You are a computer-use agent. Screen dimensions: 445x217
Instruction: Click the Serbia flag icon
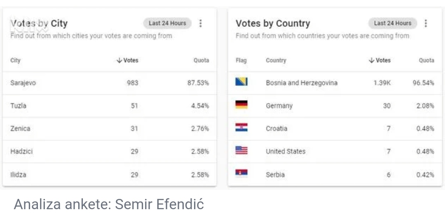click(241, 173)
